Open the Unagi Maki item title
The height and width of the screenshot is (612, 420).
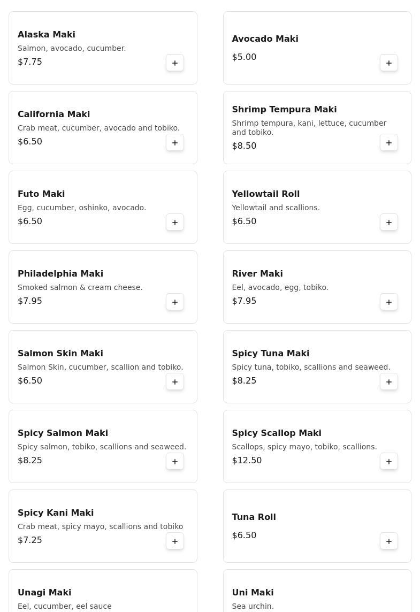pos(44,592)
